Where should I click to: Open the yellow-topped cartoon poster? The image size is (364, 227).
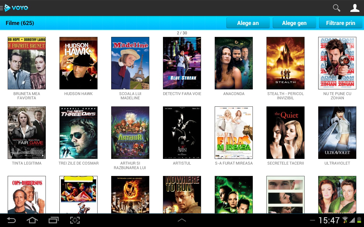pos(78,195)
